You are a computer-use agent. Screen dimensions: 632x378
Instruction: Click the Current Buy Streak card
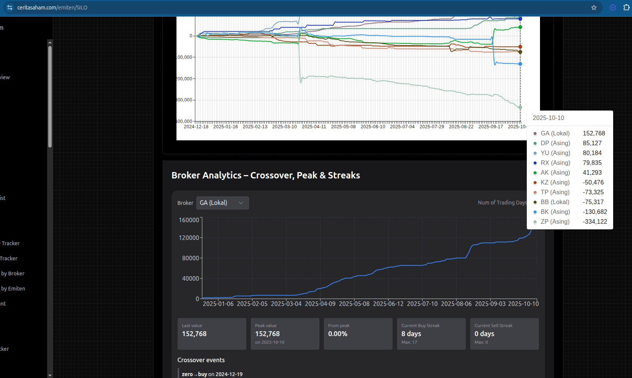[431, 334]
